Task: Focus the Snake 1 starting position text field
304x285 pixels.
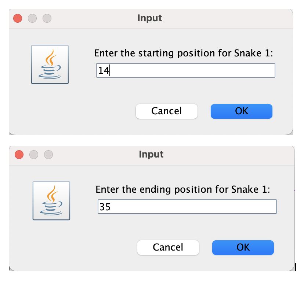Action: point(185,70)
